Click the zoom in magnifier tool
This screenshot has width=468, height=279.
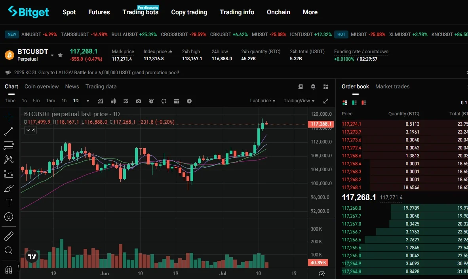point(9,250)
